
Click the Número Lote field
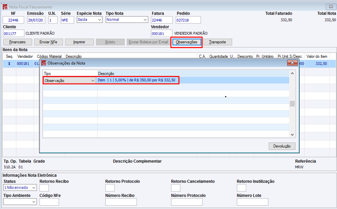point(253,202)
